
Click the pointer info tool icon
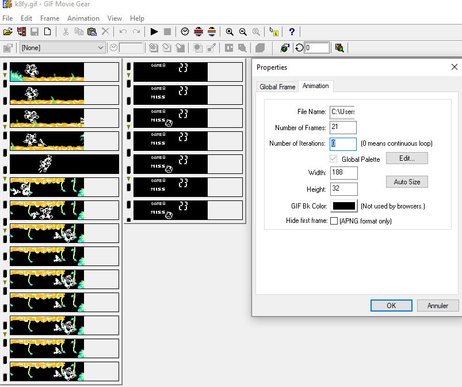tap(274, 32)
